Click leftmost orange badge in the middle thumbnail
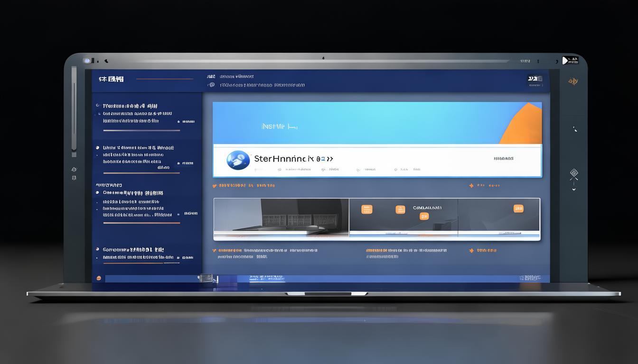Image resolution: width=638 pixels, height=364 pixels. coord(366,209)
